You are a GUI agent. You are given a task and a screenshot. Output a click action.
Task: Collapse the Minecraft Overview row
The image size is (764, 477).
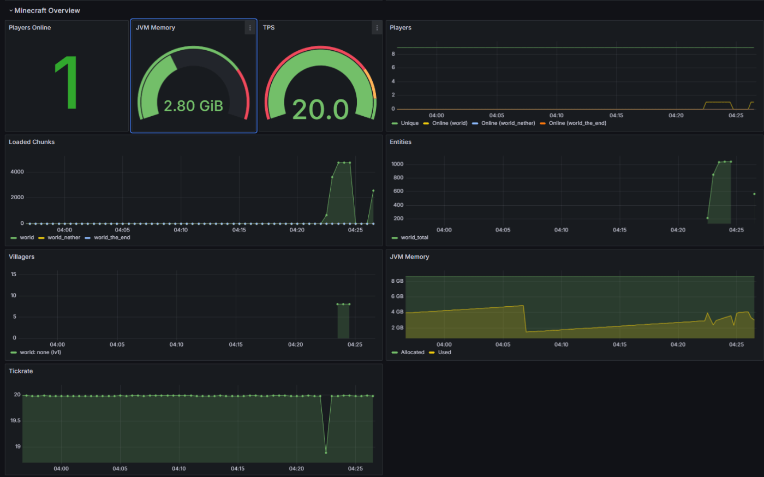point(44,10)
